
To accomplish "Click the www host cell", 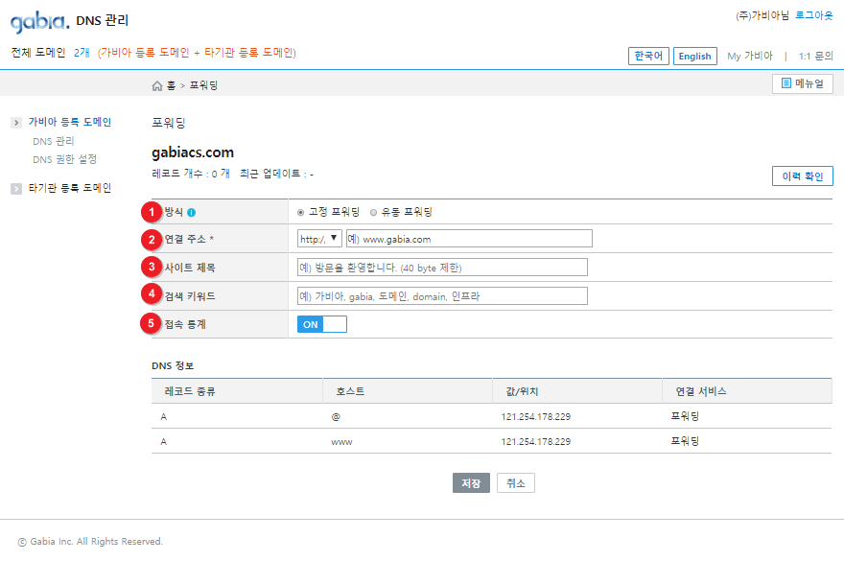I will pyautogui.click(x=341, y=442).
